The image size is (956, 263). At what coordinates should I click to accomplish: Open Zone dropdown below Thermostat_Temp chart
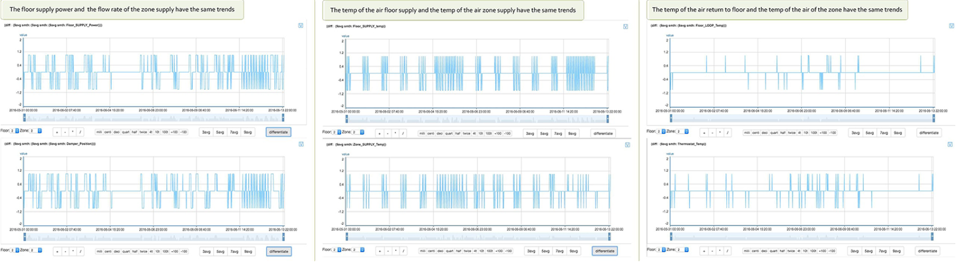(x=686, y=250)
